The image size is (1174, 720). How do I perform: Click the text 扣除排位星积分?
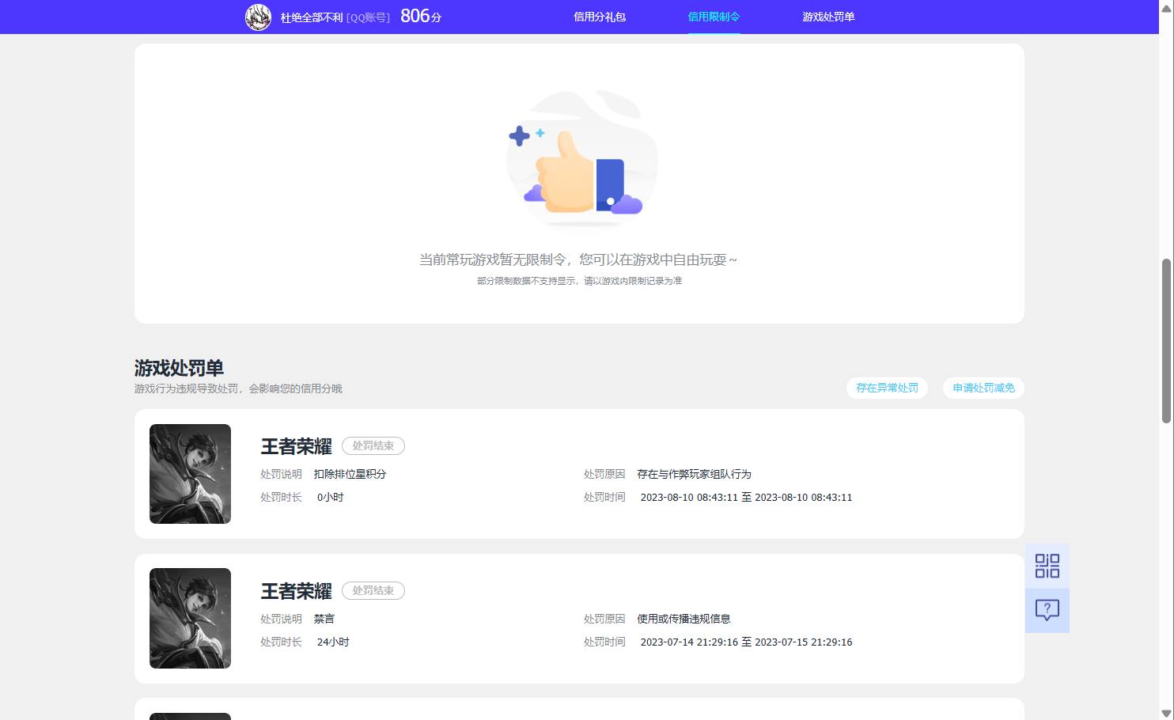pos(350,474)
